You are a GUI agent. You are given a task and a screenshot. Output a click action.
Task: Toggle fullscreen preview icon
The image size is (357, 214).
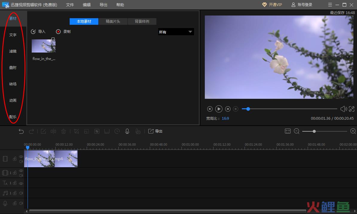point(352,109)
